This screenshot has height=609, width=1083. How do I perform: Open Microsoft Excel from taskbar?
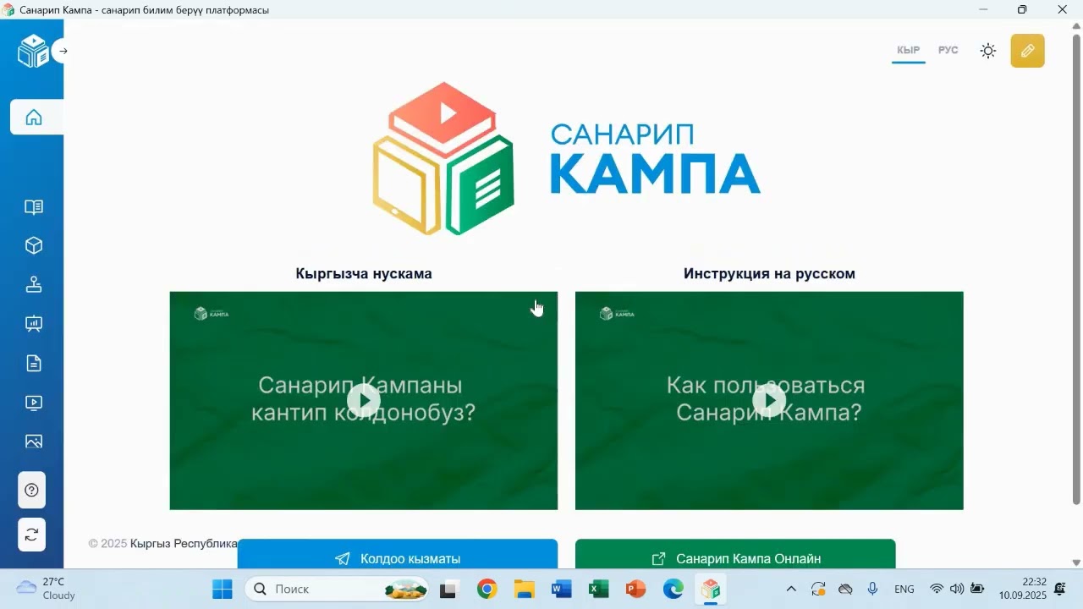(x=599, y=589)
